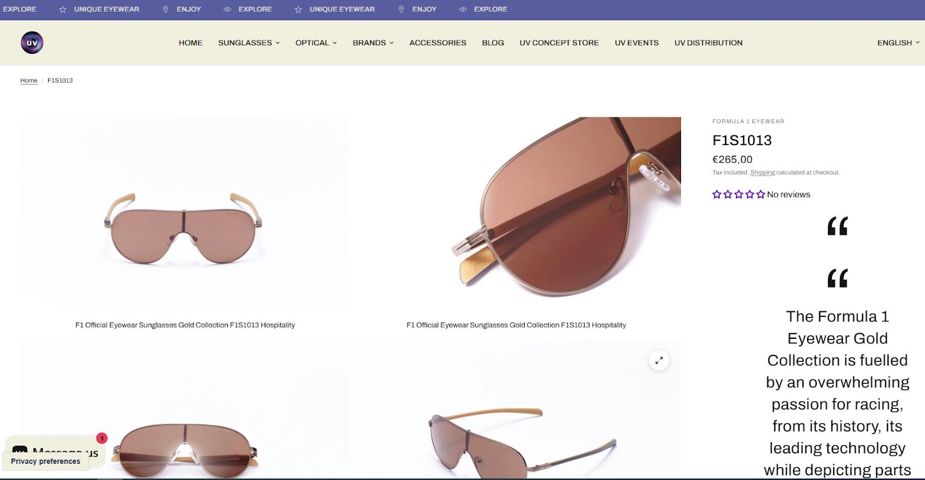The height and width of the screenshot is (480, 925).
Task: Expand the OPTICAL dropdown menu
Action: coord(316,43)
